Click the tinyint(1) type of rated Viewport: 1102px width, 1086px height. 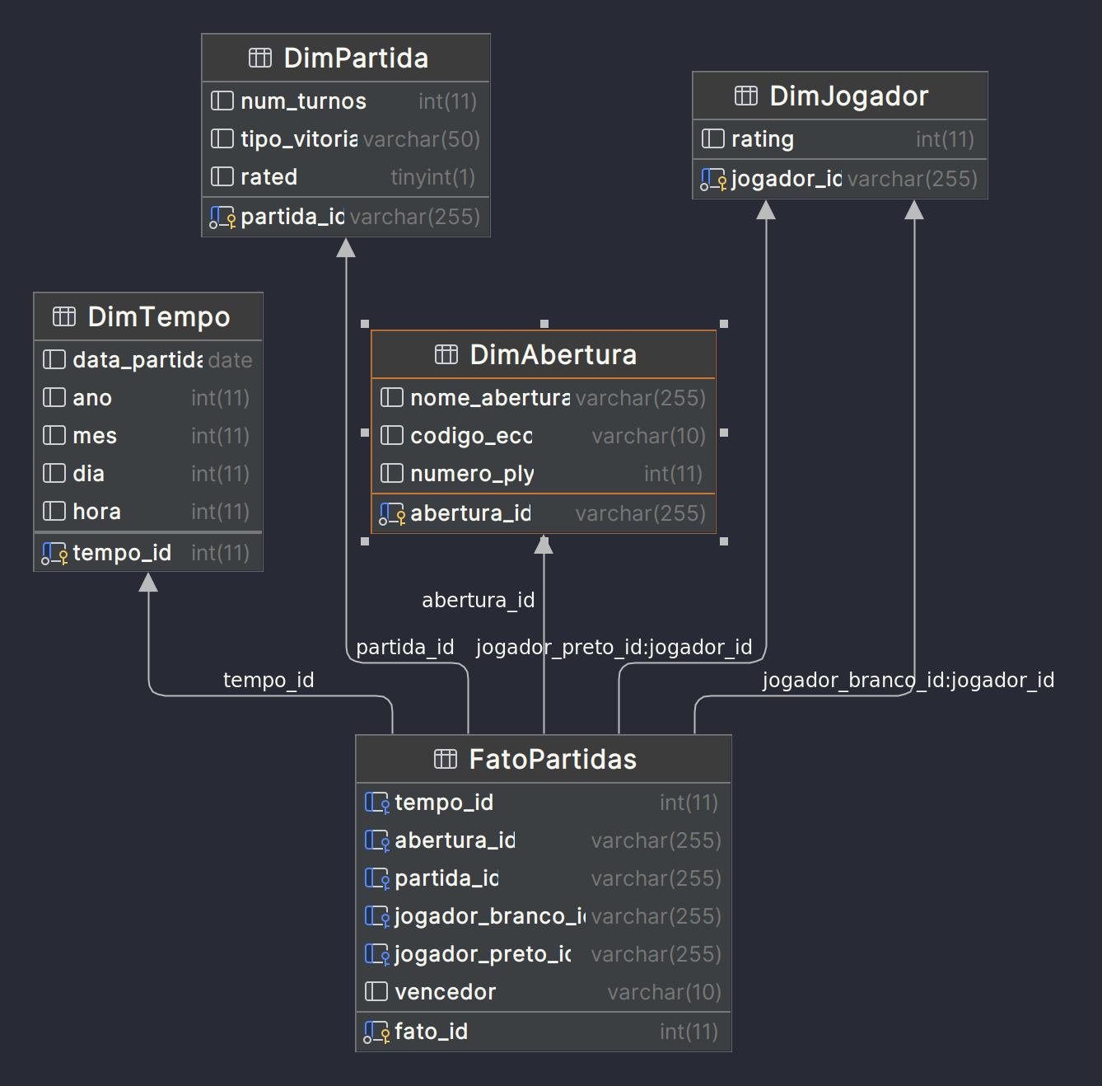[432, 177]
